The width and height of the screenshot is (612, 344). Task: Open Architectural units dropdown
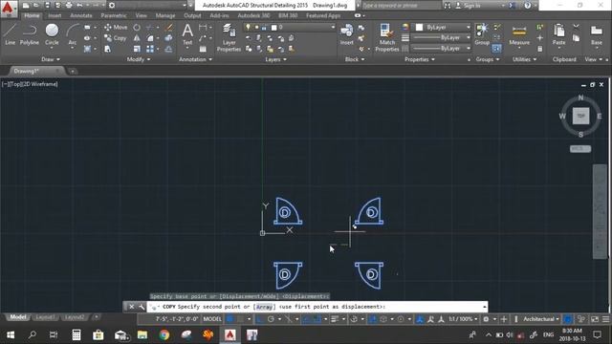coord(541,319)
